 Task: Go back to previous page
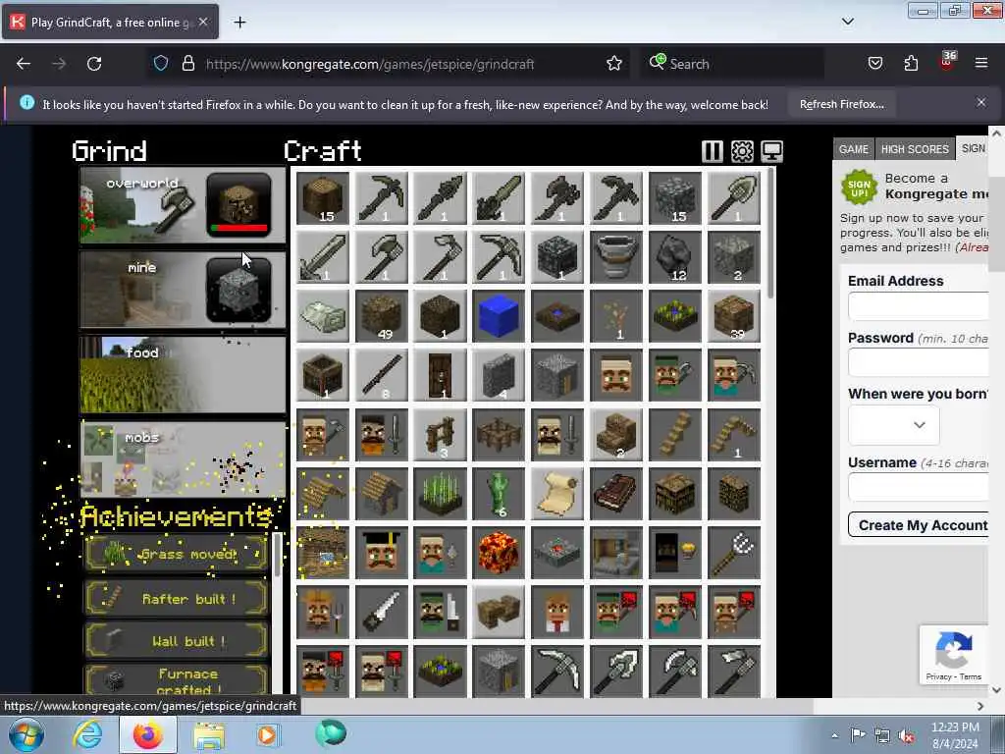pos(24,64)
